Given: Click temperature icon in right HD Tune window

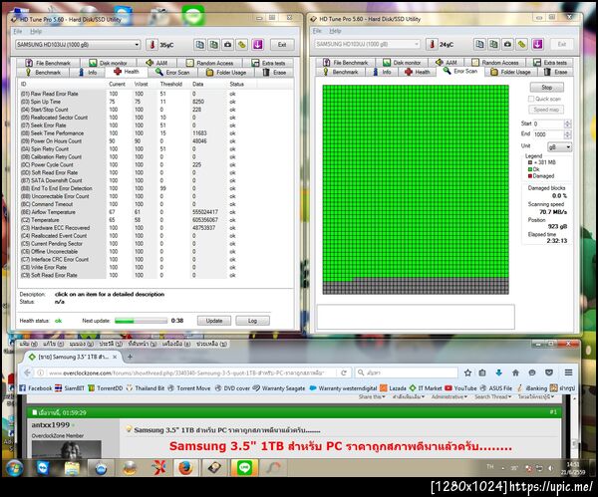Looking at the screenshot, I should 432,44.
